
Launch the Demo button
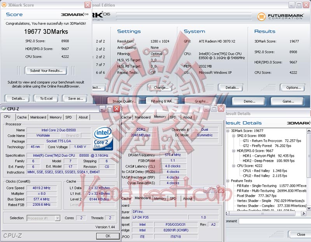[249, 101]
